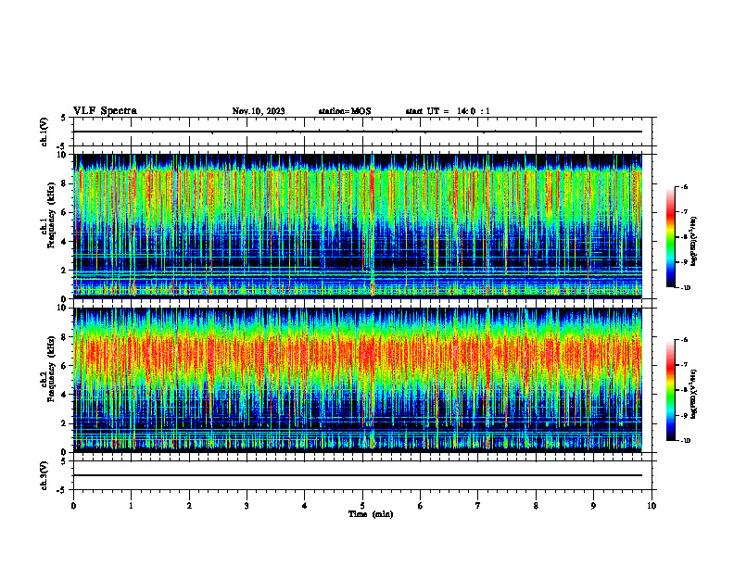Click the "9" tick label on the time axis
Viewport: 734px width, 567px height.
[x=593, y=506]
